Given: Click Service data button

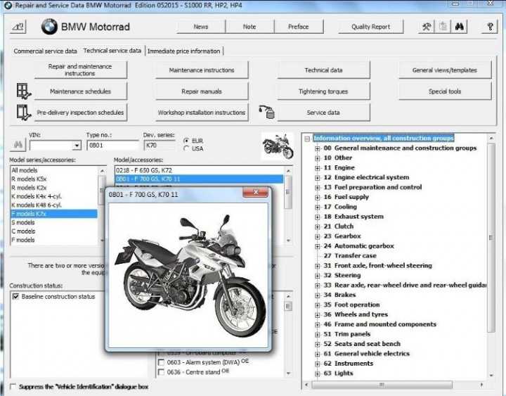Looking at the screenshot, I should point(323,113).
